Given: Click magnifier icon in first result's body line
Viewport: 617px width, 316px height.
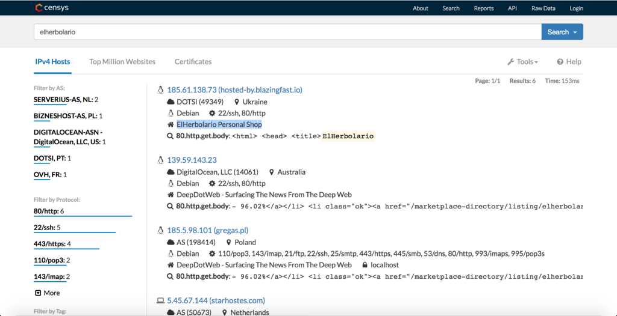Looking at the screenshot, I should (171, 136).
